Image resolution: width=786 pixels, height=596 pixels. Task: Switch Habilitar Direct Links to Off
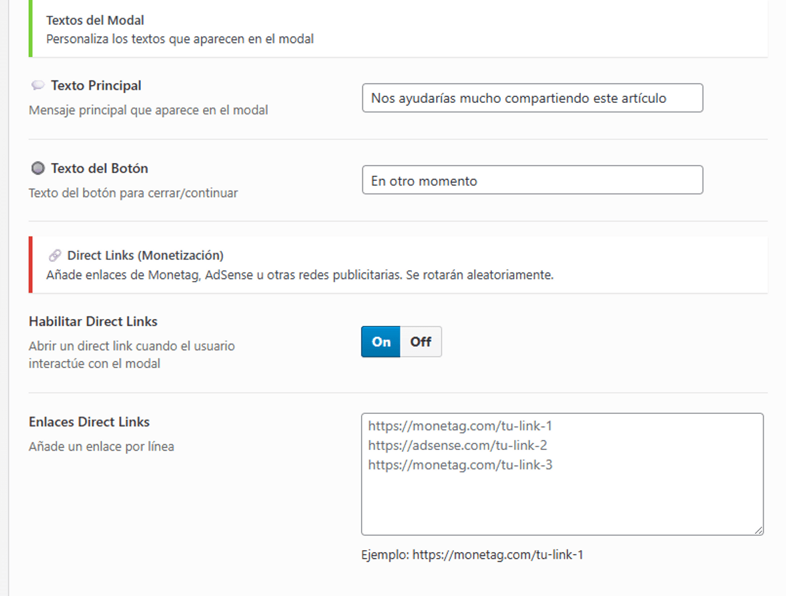pos(421,342)
